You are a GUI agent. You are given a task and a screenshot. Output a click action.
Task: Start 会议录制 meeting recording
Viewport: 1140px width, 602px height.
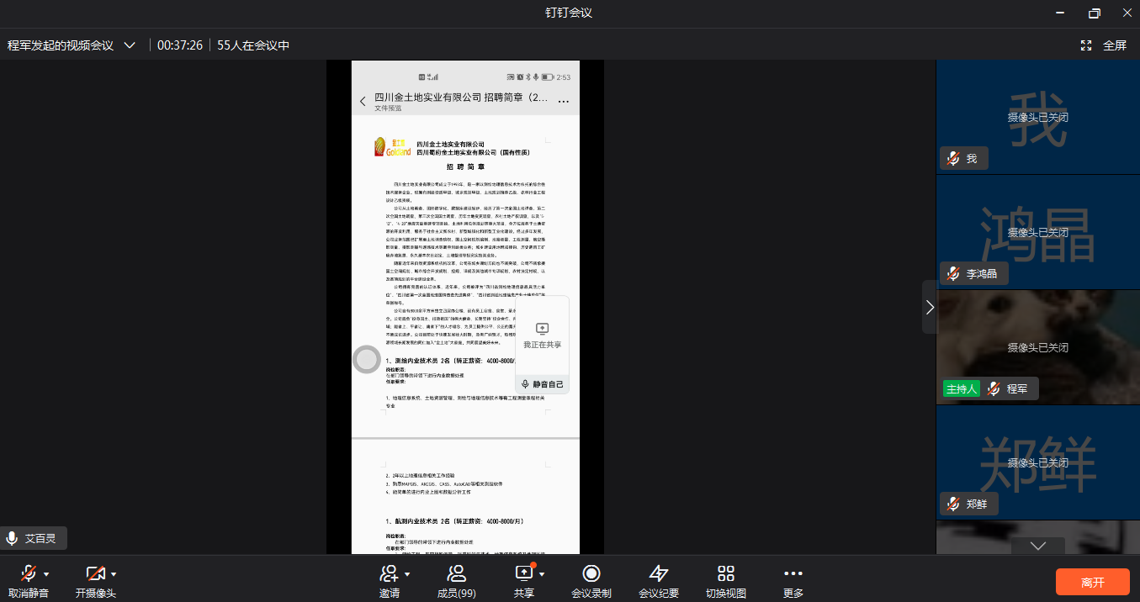click(x=591, y=581)
